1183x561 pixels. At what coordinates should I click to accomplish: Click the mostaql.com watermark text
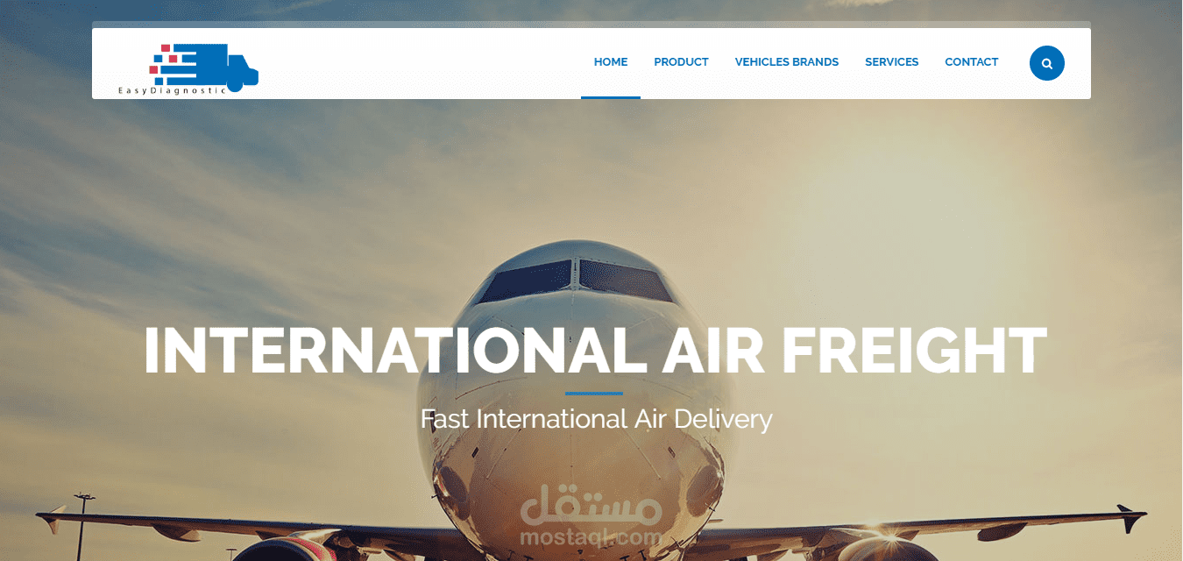(591, 536)
